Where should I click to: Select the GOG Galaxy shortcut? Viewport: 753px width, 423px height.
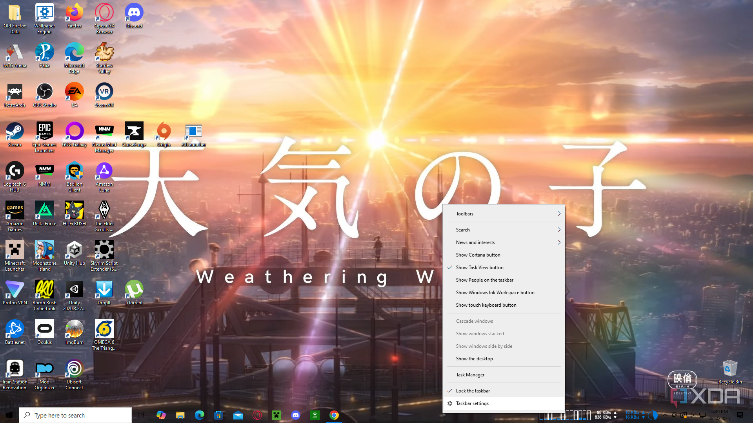(75, 134)
